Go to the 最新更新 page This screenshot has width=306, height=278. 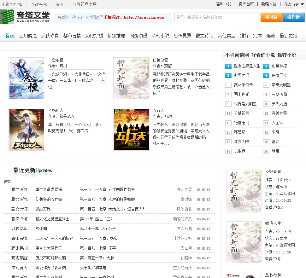(288, 36)
